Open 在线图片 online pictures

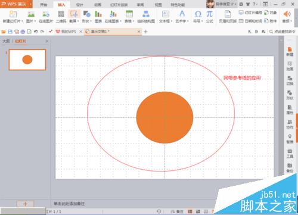click(46, 17)
